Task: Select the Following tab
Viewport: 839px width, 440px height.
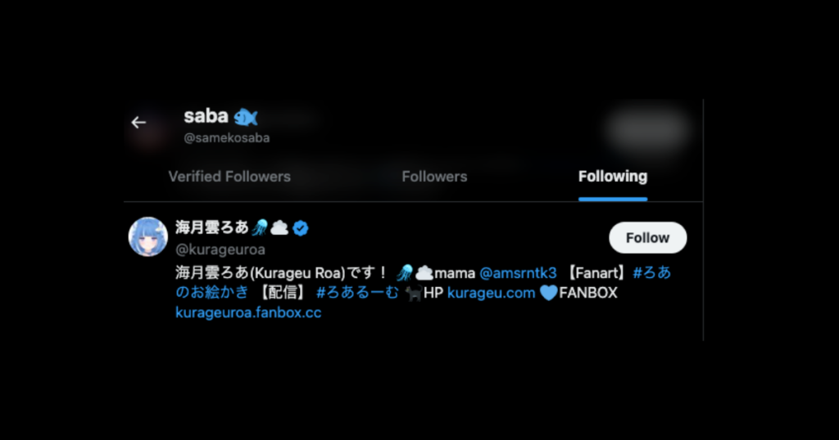Action: click(x=613, y=177)
